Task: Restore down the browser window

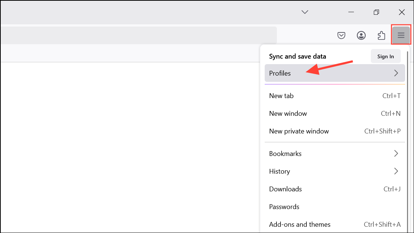Action: coord(376,12)
